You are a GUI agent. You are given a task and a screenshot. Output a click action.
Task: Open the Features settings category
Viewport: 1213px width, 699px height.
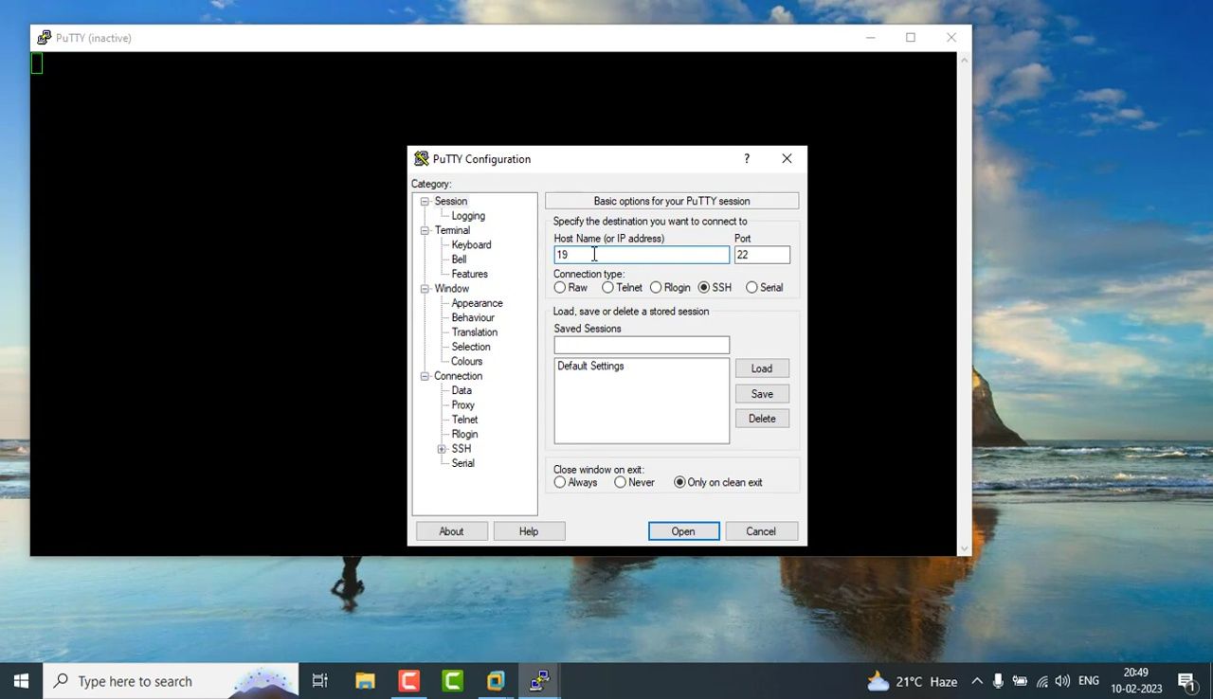tap(469, 274)
